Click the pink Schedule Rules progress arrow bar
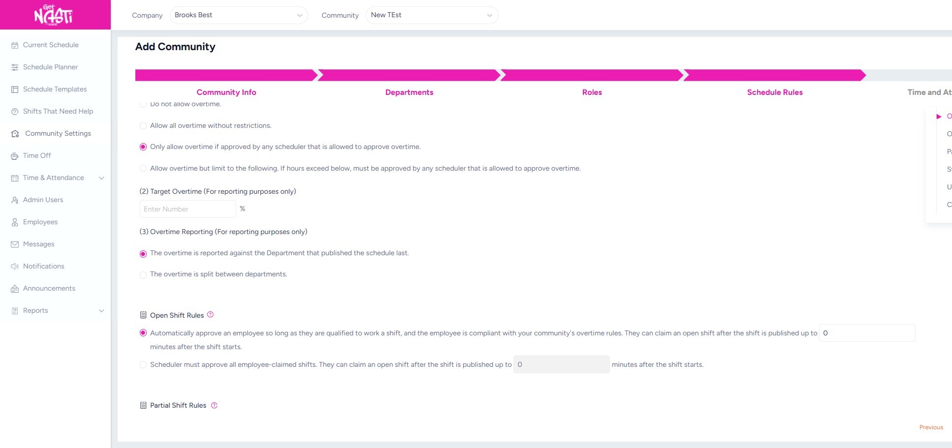The height and width of the screenshot is (448, 952). tap(775, 75)
